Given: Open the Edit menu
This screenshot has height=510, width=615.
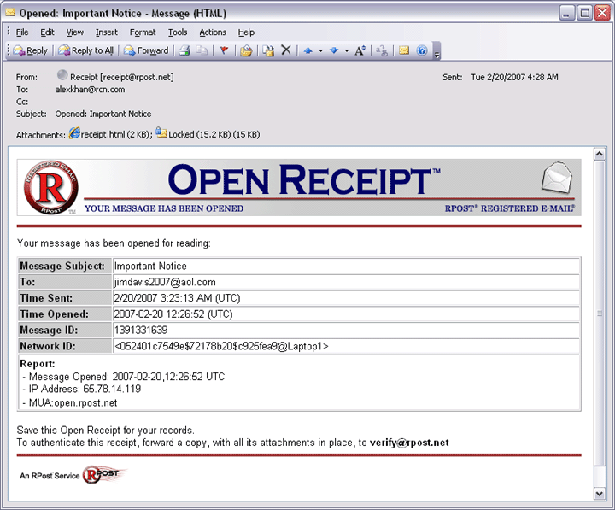Looking at the screenshot, I should pyautogui.click(x=47, y=32).
